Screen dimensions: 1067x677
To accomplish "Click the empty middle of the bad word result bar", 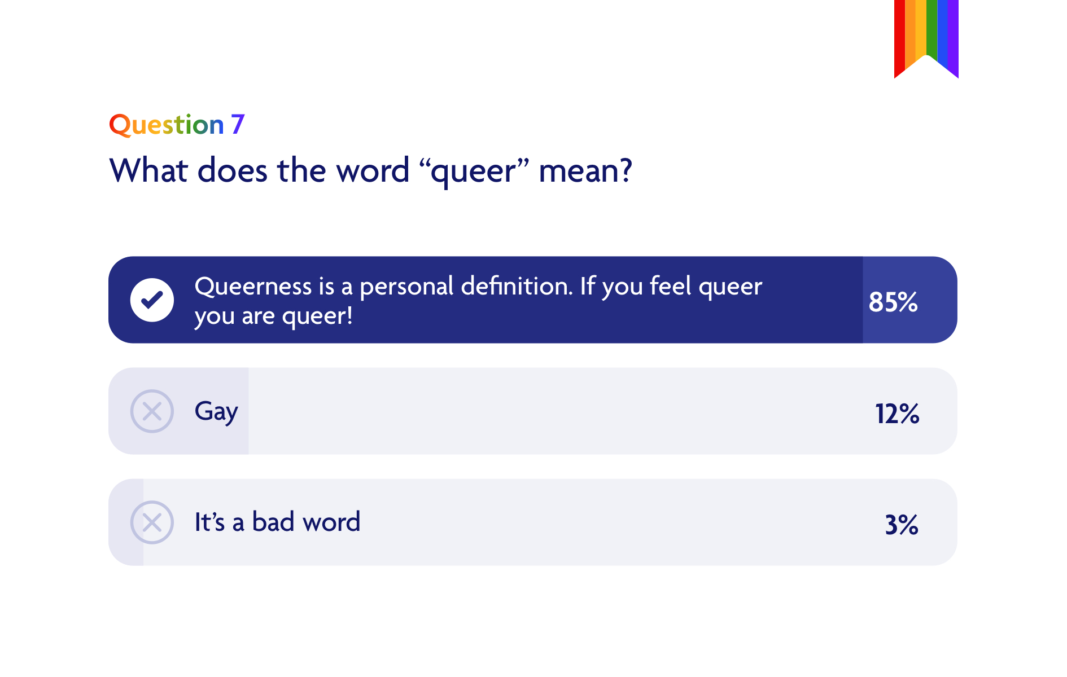I will [x=621, y=522].
